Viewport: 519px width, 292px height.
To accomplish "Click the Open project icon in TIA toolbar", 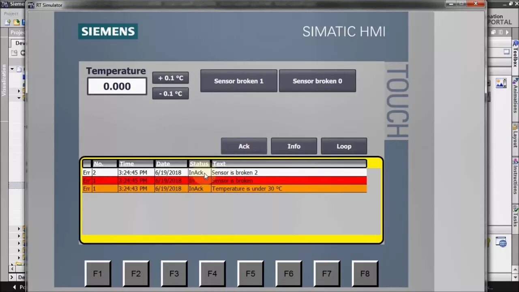I will click(17, 22).
